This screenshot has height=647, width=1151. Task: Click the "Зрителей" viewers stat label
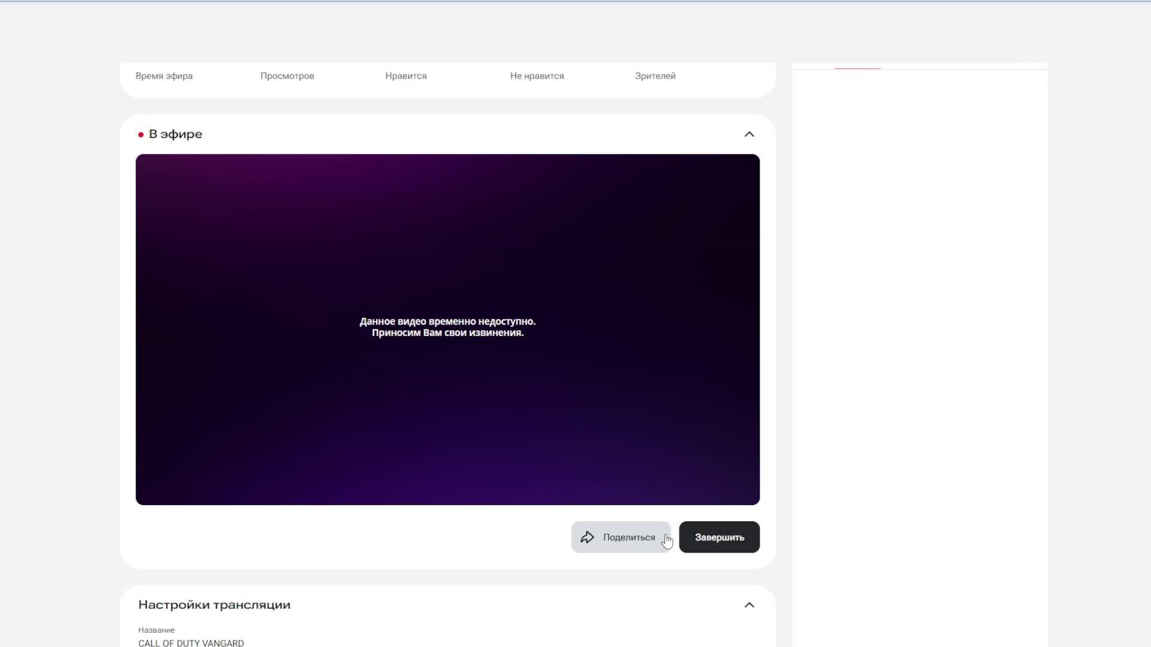(655, 76)
